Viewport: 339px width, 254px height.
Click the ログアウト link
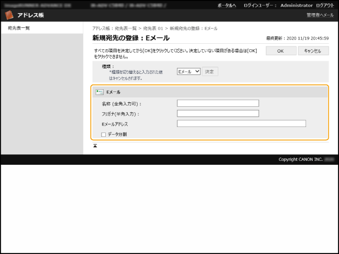click(325, 5)
